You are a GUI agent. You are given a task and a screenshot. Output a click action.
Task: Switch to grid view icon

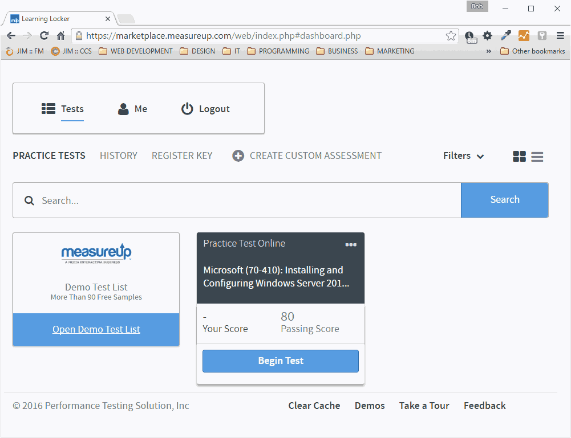[x=519, y=156]
